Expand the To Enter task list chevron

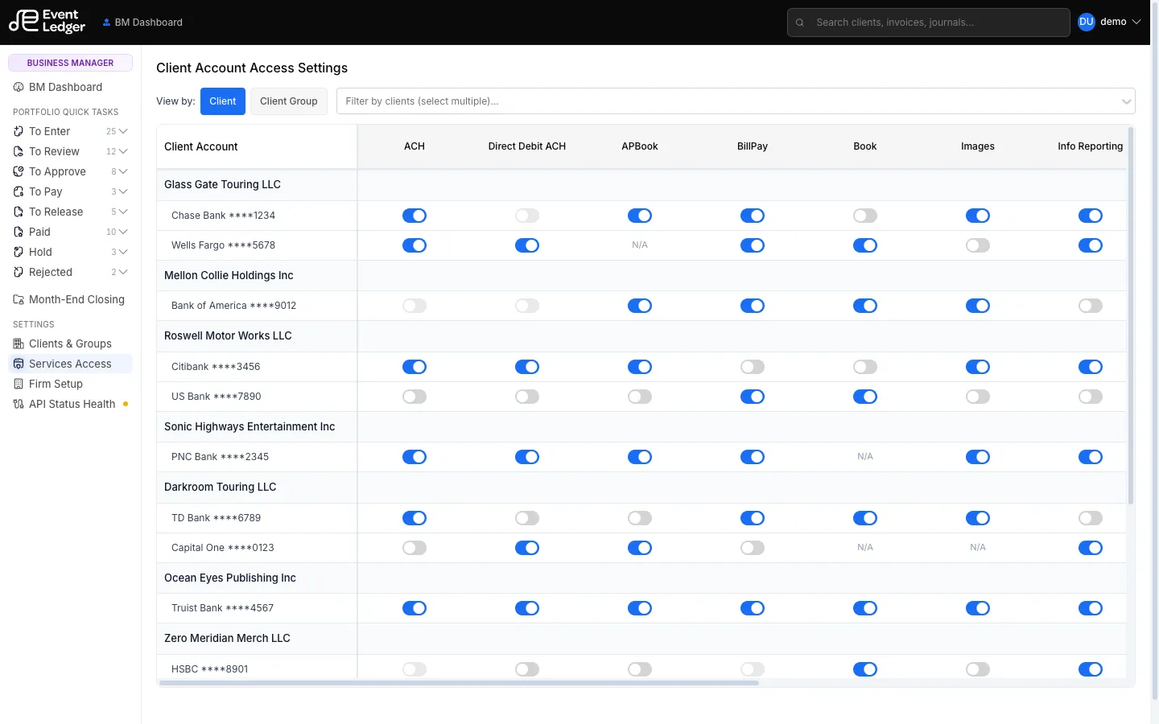coord(123,131)
